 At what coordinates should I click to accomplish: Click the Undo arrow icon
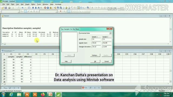coord(22,8)
